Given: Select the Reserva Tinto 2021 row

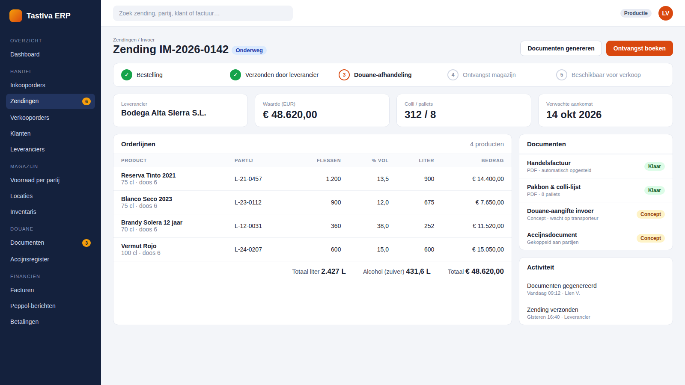Looking at the screenshot, I should click(313, 179).
